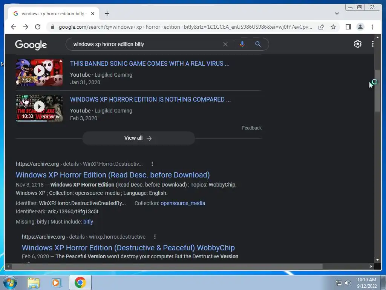Select the Chrome taskbar button
Viewport: 386px width, 290px height.
(x=80, y=282)
